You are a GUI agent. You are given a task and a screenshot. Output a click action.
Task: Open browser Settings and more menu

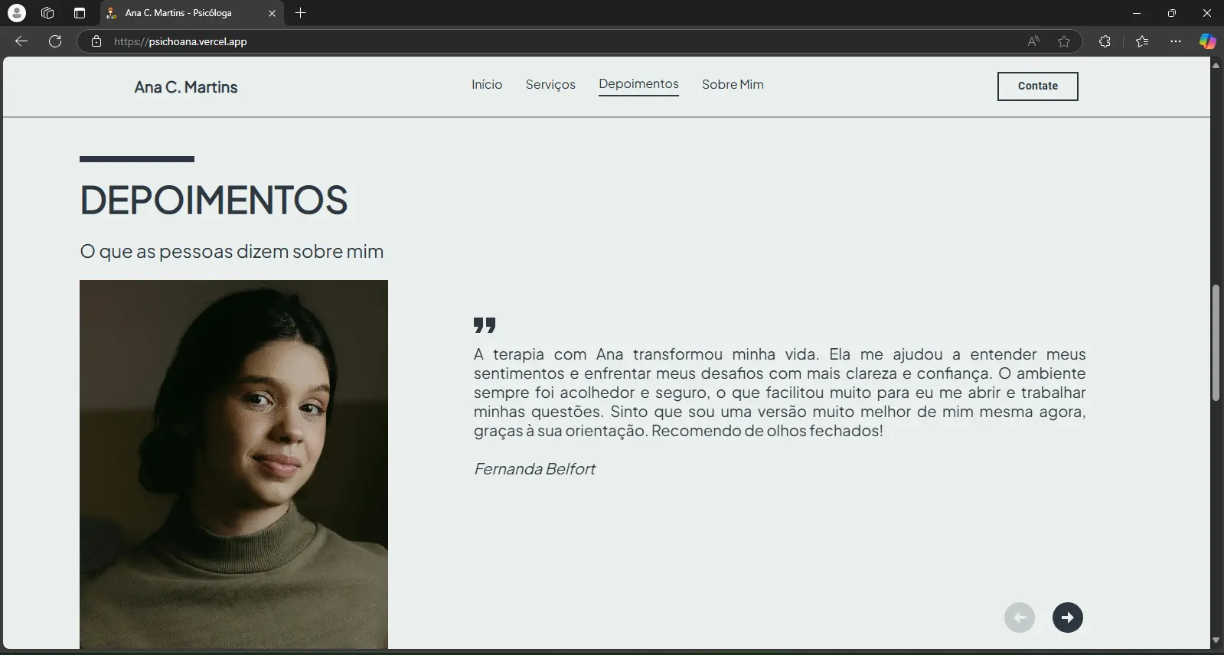pyautogui.click(x=1176, y=41)
